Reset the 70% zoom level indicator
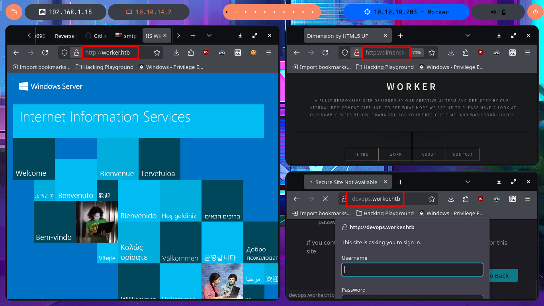 click(x=417, y=53)
